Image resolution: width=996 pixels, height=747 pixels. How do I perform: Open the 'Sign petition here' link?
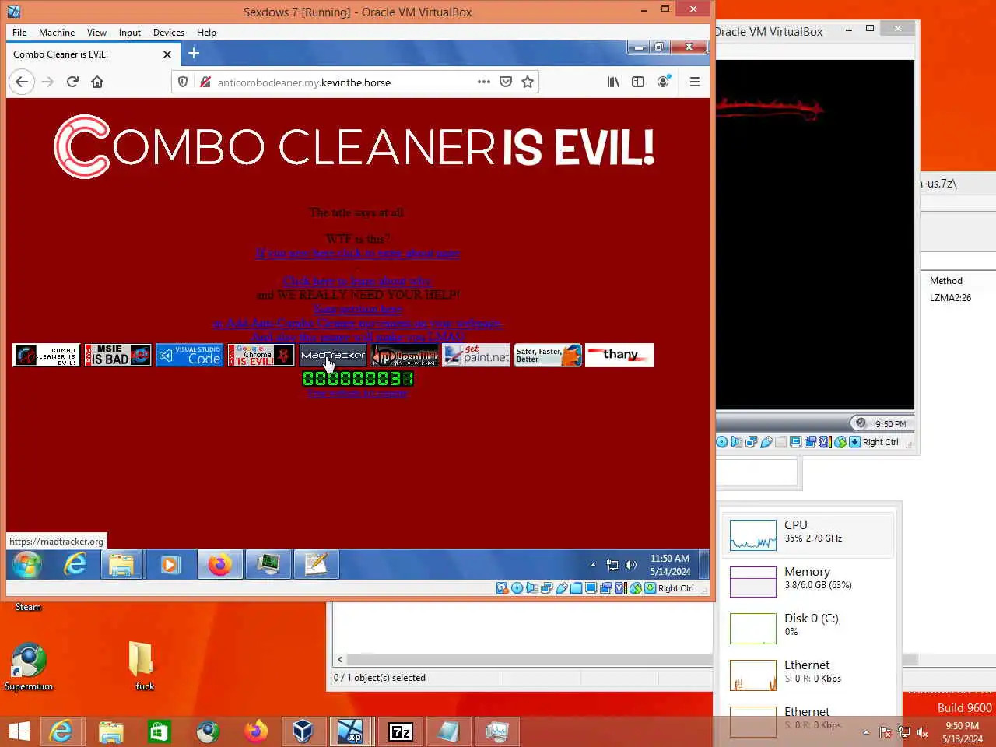point(358,309)
